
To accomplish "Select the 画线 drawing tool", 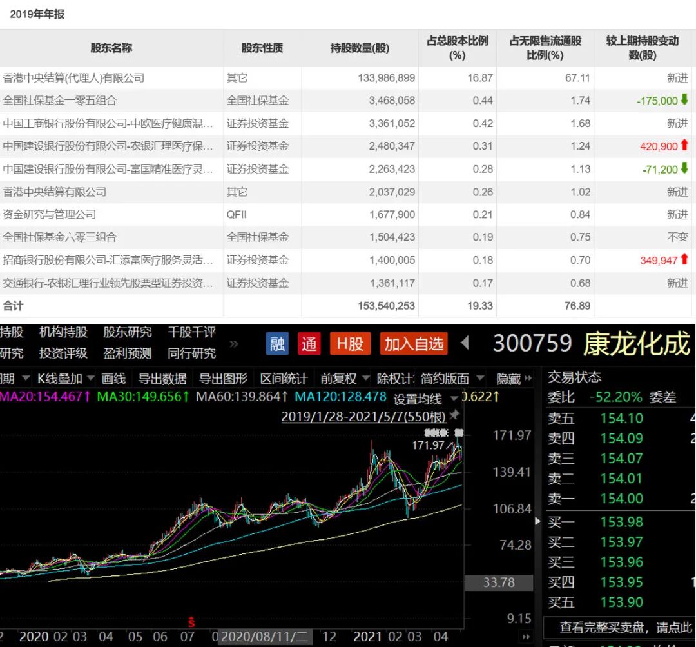I will click(x=113, y=378).
